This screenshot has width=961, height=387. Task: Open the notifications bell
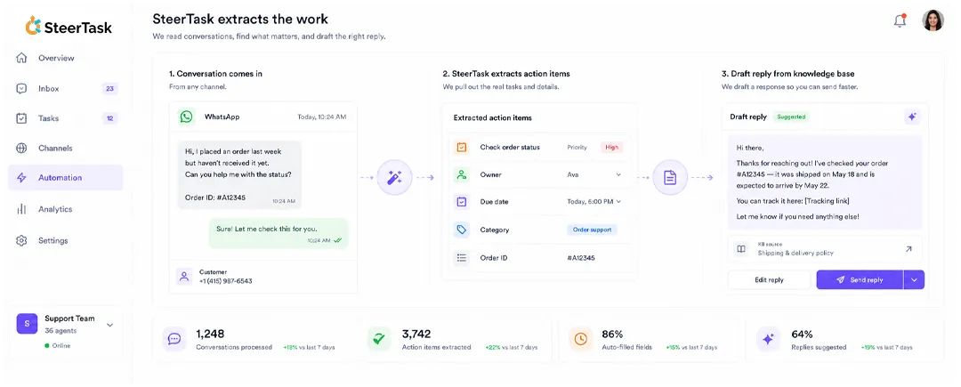(900, 20)
